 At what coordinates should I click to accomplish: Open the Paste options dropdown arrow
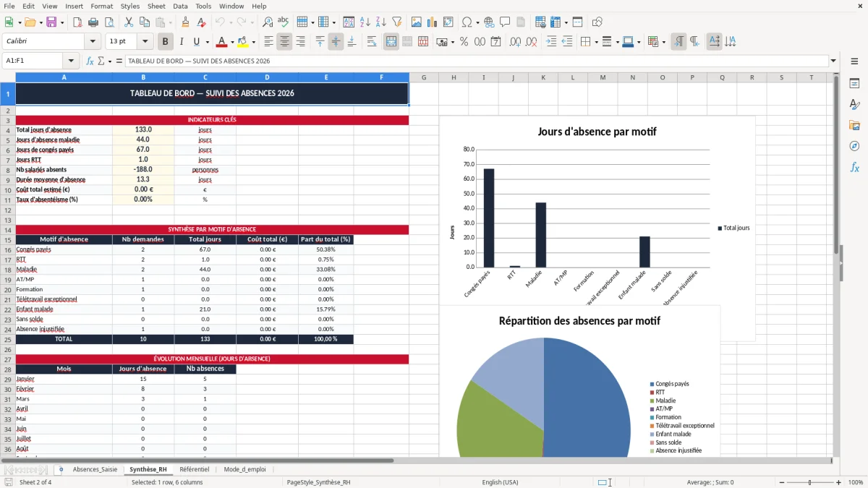170,22
